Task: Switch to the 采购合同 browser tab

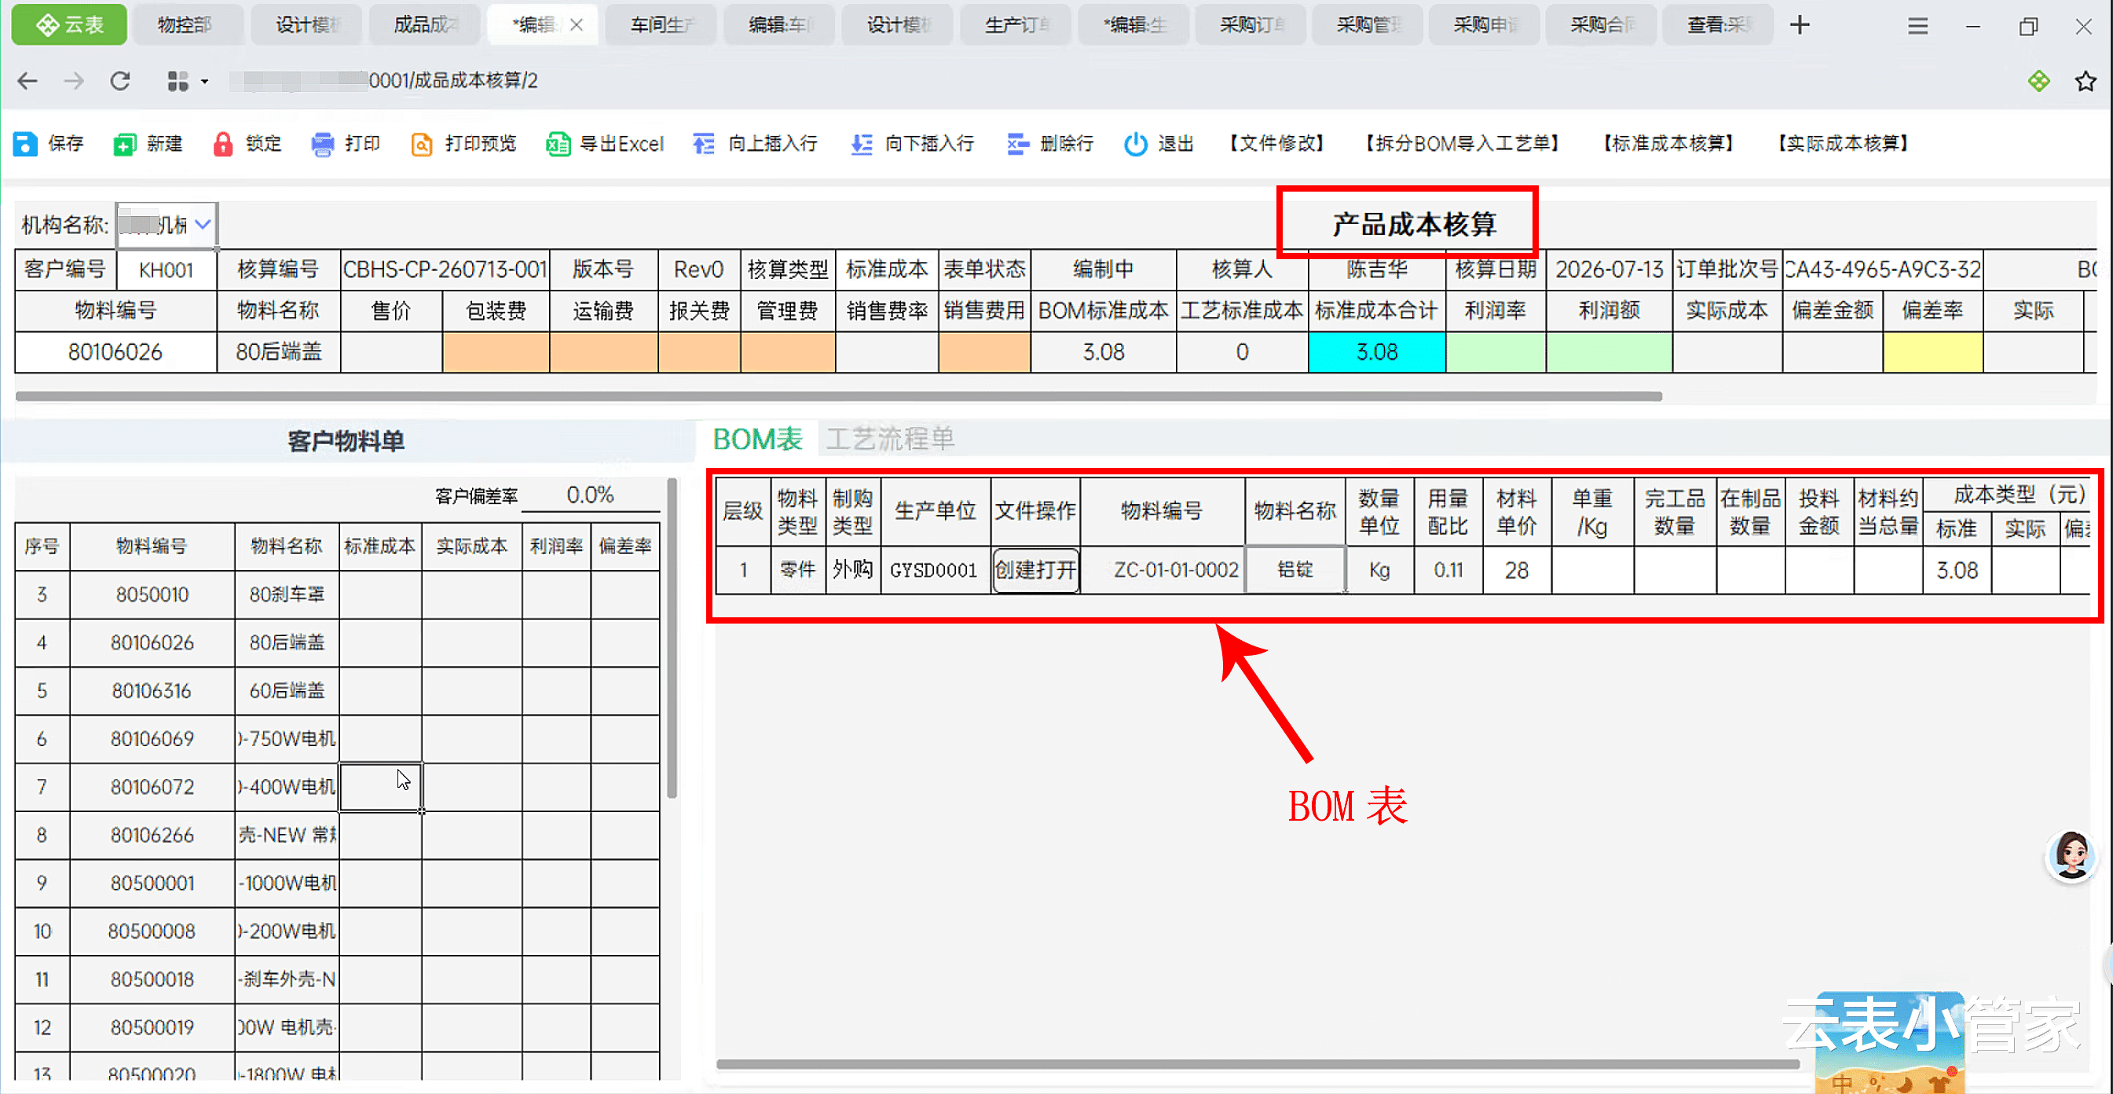Action: 1600,24
